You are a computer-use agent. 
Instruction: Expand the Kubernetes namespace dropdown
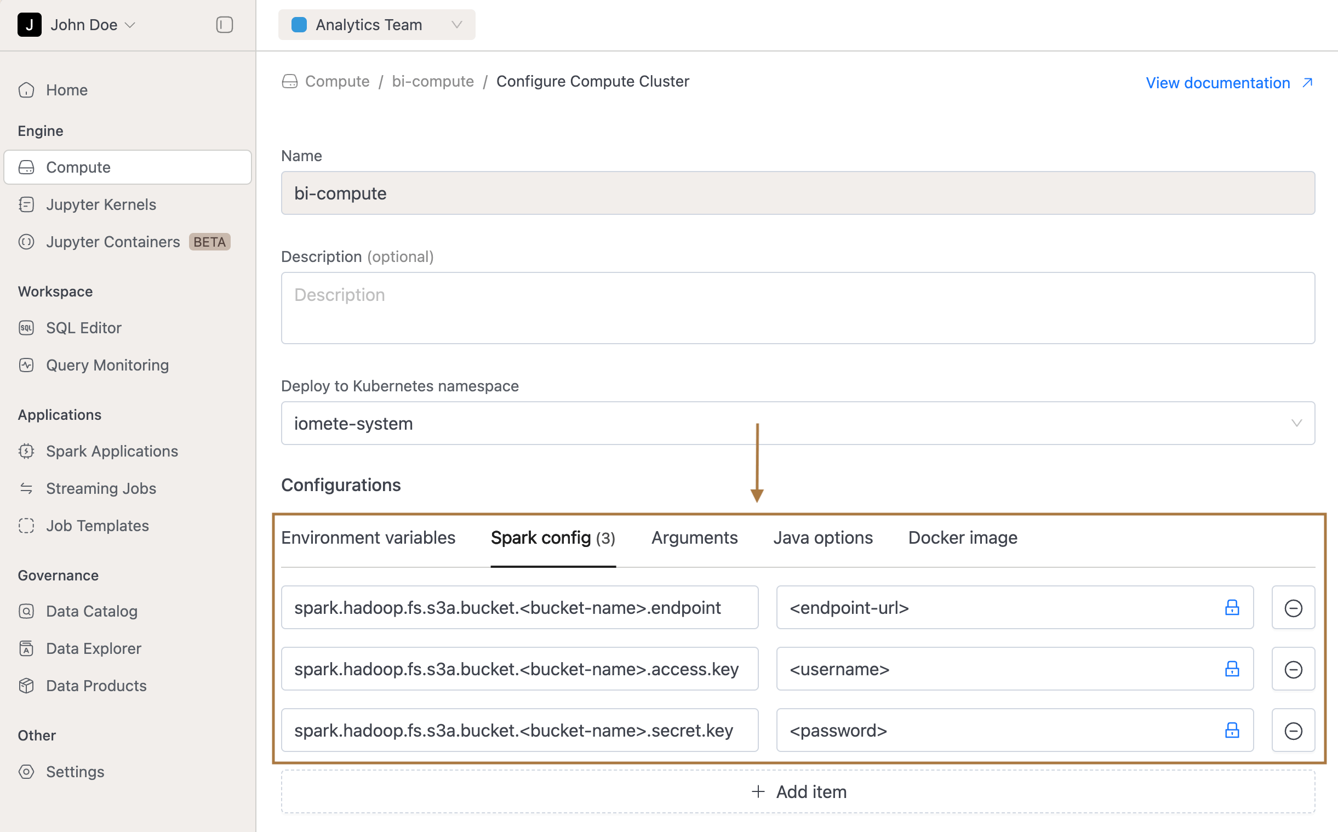[x=1297, y=423]
